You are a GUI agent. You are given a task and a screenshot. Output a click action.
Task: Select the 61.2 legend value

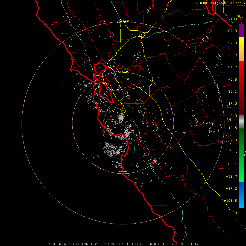click(x=233, y=67)
